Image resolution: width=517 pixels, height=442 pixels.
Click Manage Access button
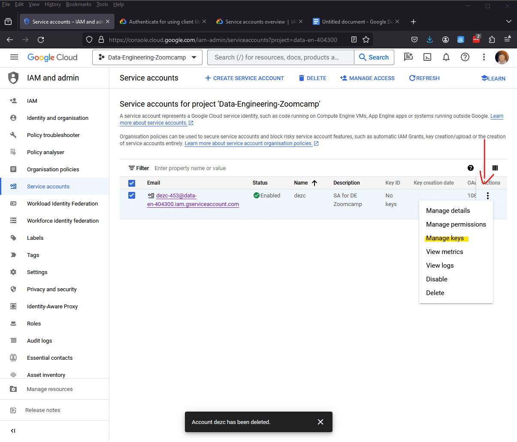click(367, 78)
